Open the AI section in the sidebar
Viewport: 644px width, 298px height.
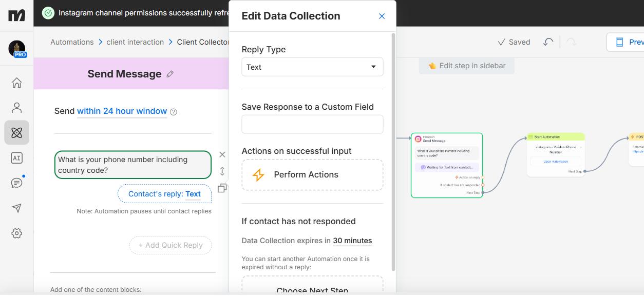coord(16,158)
